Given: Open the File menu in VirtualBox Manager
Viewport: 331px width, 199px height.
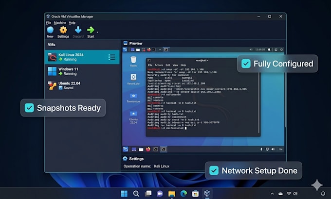Looking at the screenshot, I should 49,23.
